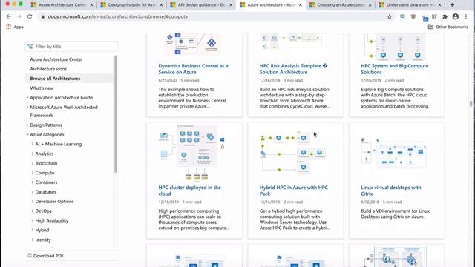Click the browser forward arrow

(19, 16)
